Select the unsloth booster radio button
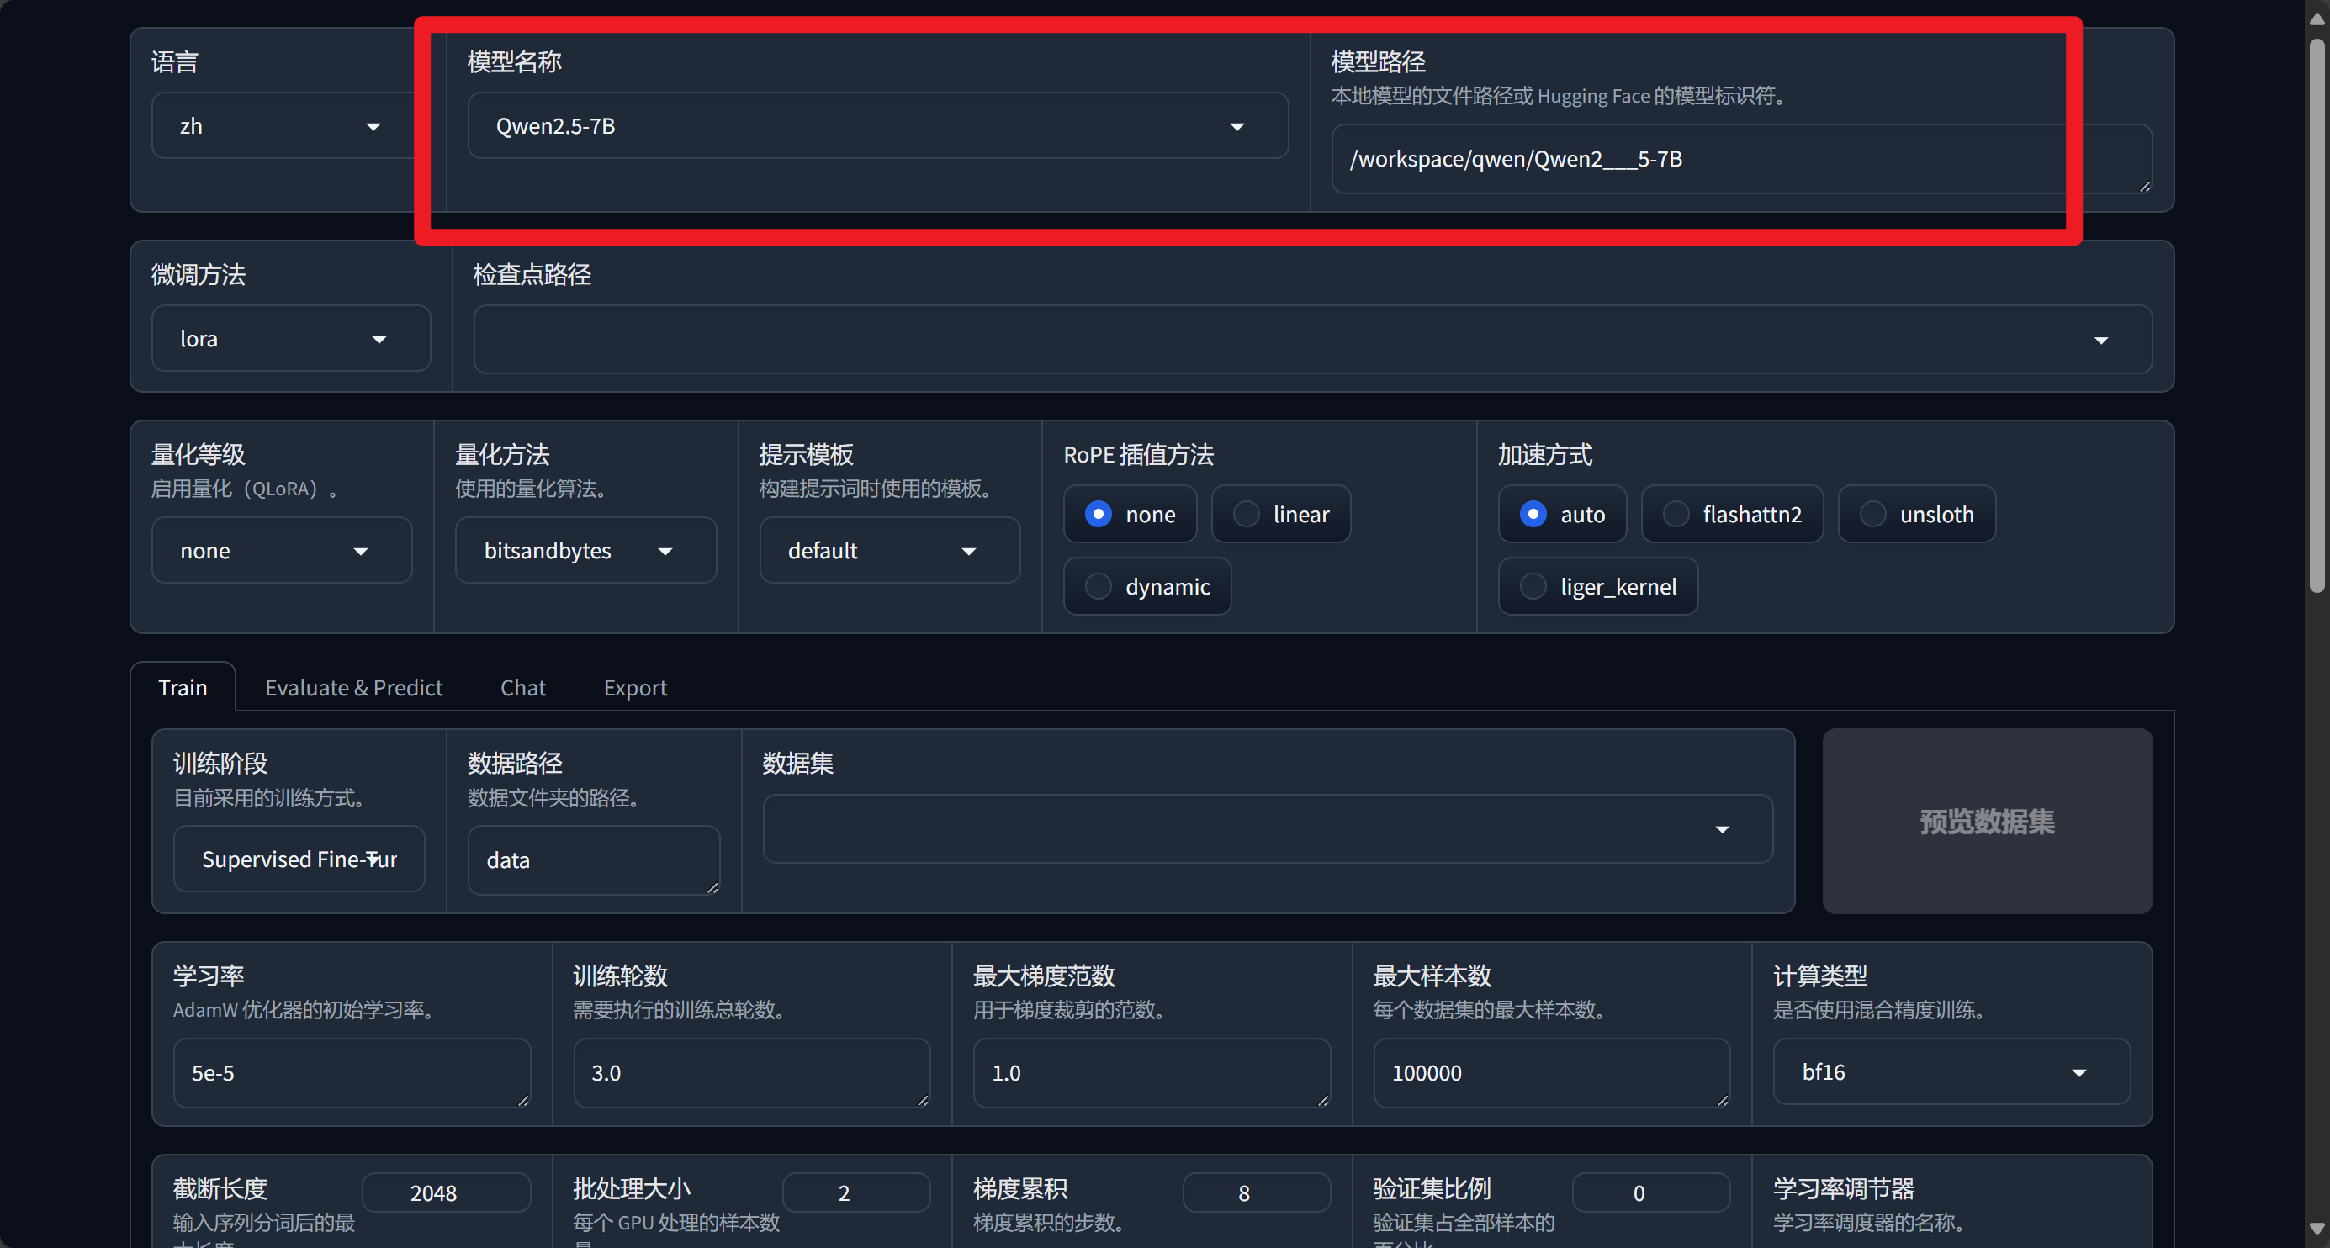 pos(1872,514)
